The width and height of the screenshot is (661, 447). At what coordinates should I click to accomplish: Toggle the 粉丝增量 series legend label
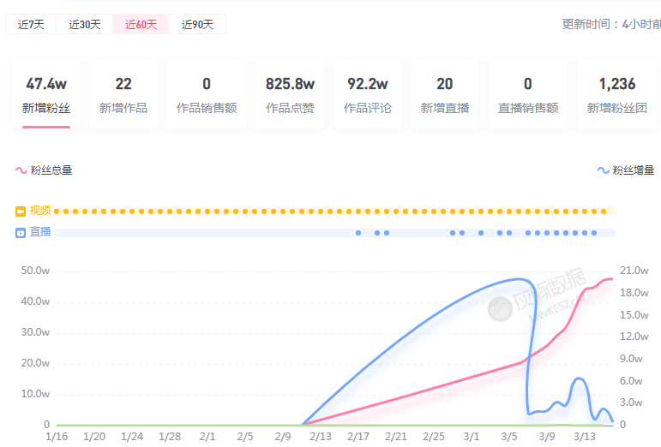[x=634, y=170]
